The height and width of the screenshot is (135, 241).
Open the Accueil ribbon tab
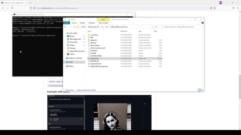point(74,23)
